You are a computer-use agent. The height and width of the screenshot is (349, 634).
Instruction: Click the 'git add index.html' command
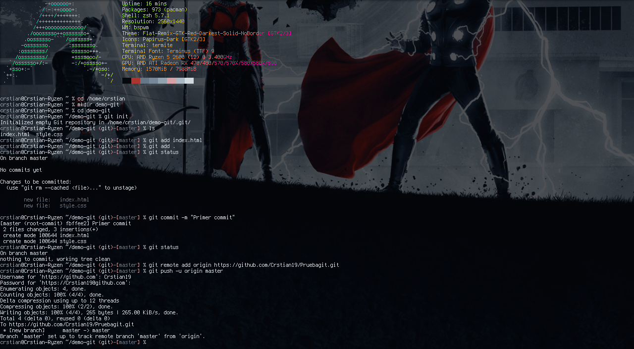(175, 141)
